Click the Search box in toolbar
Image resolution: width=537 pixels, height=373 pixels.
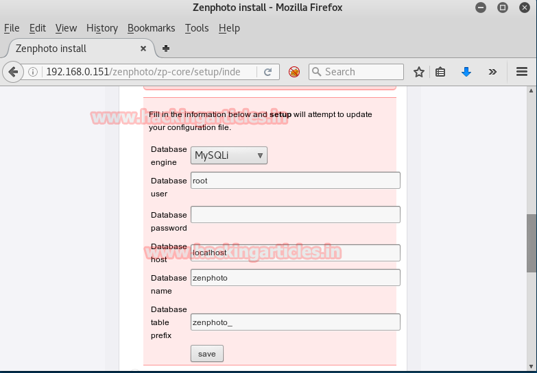tap(356, 72)
